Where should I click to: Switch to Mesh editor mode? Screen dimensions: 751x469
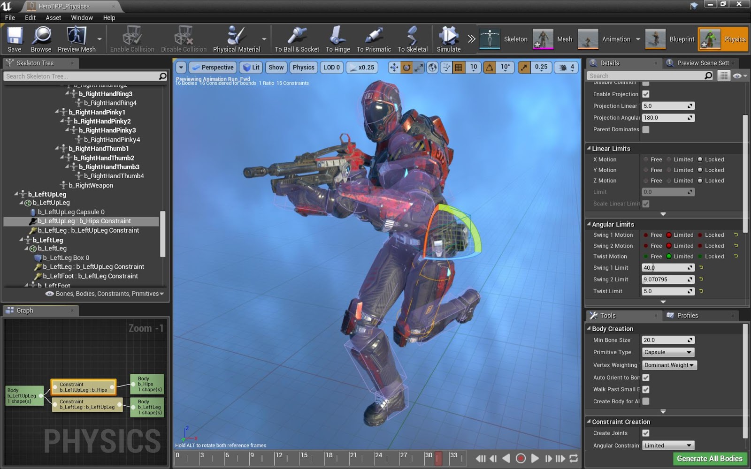click(553, 39)
